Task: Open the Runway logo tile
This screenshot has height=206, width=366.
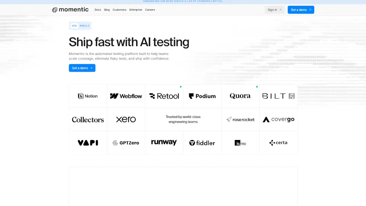Action: pyautogui.click(x=164, y=142)
